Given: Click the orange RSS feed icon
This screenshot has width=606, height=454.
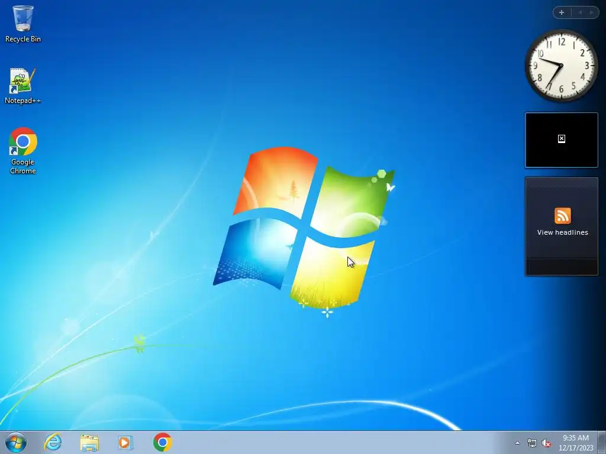Looking at the screenshot, I should point(562,216).
